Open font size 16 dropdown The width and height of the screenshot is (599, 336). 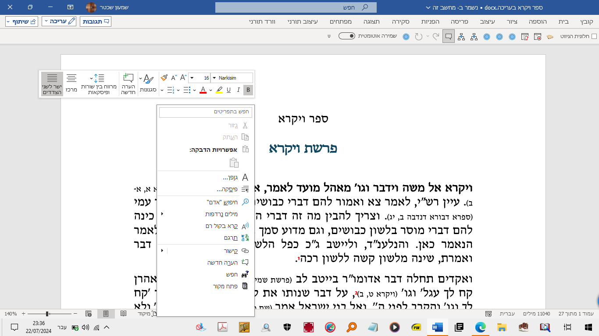coord(191,78)
